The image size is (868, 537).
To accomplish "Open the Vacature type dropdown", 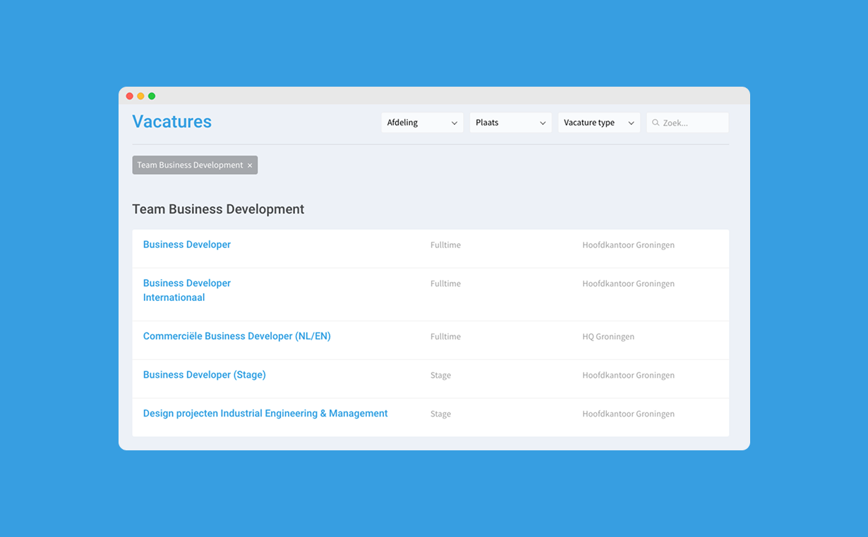I will coord(598,123).
